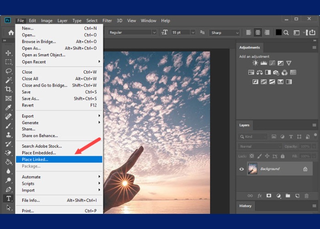Open the Kind layer filter dropdown
The image size is (320, 229).
tap(253, 136)
